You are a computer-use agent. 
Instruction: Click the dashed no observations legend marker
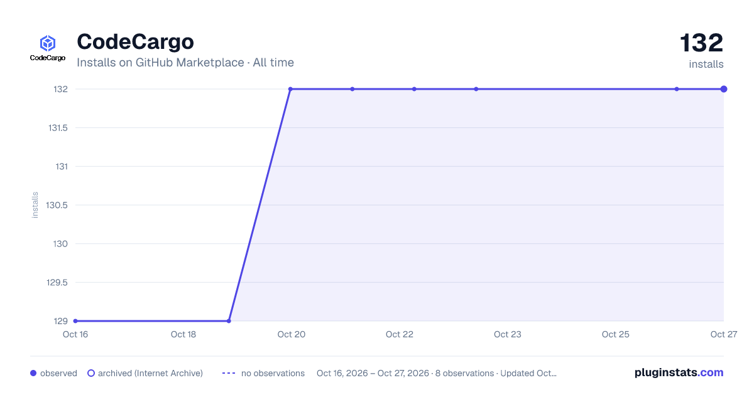click(229, 373)
